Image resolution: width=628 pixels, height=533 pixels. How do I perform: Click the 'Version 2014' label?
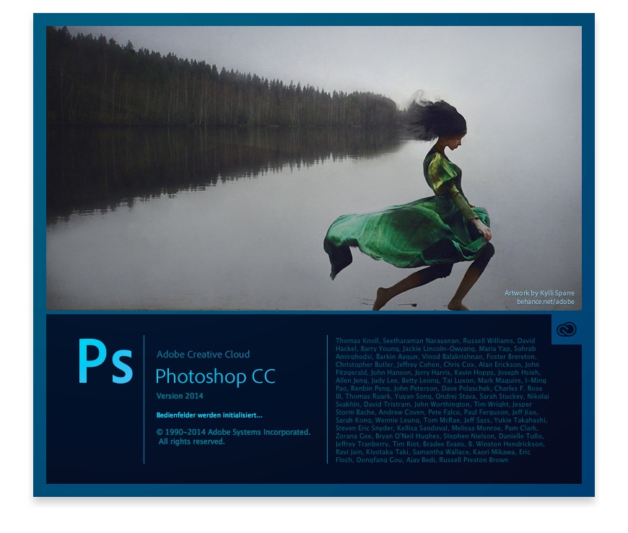(x=180, y=396)
